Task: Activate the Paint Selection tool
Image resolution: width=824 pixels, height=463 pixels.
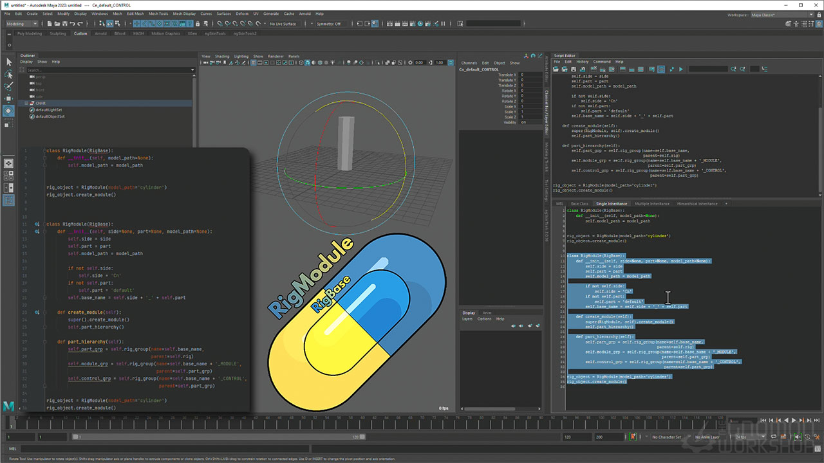Action: pyautogui.click(x=9, y=86)
